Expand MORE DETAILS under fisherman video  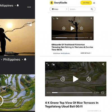pos(86,53)
